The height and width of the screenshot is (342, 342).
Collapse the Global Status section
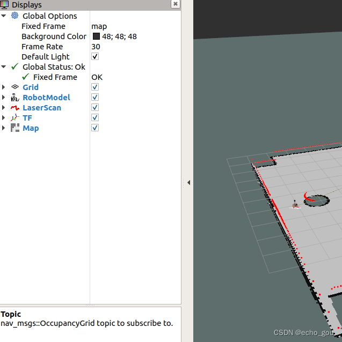[4, 67]
